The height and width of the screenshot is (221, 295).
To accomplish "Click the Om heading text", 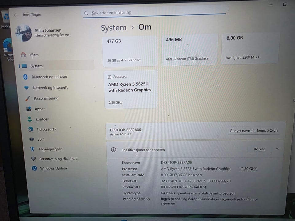I will coord(145,27).
